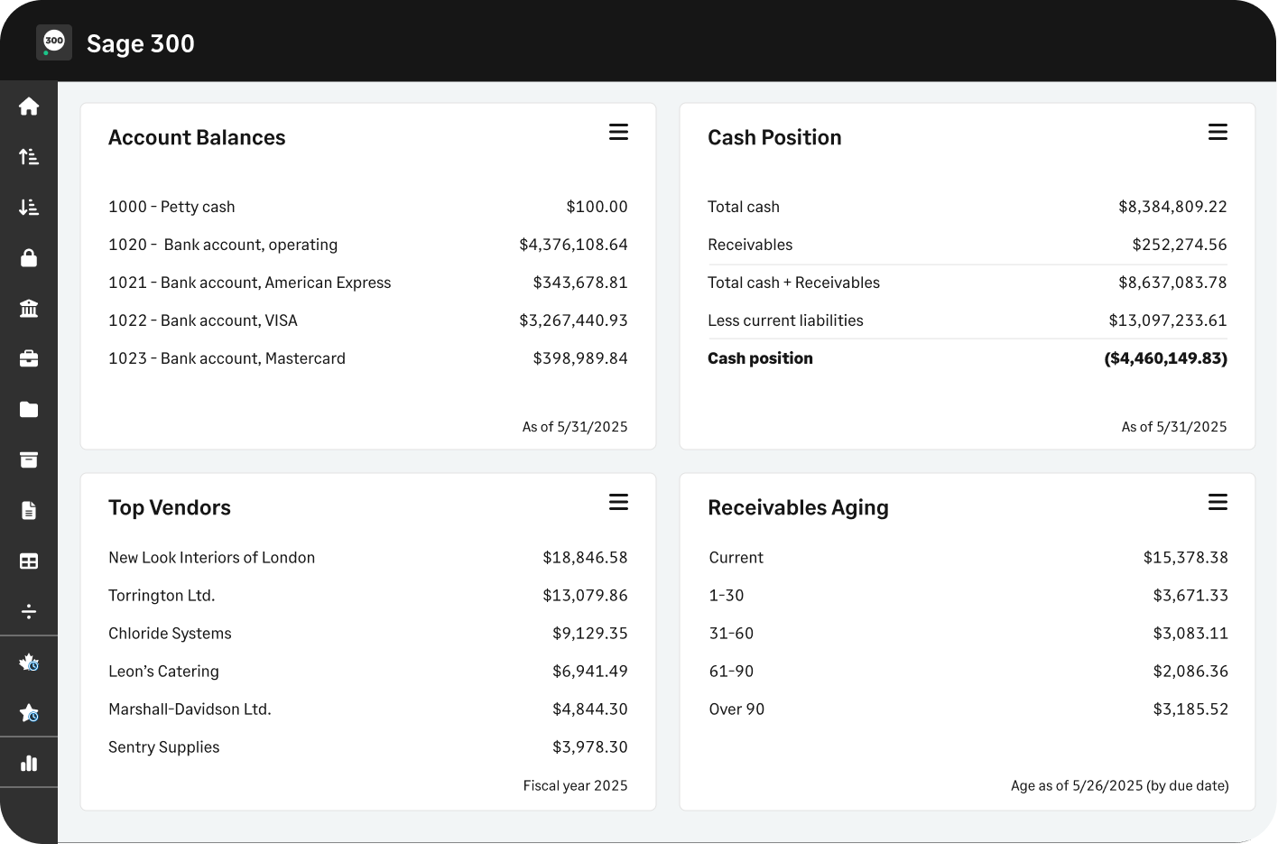
Task: Open Receivables Aging widget menu
Action: [x=1218, y=502]
